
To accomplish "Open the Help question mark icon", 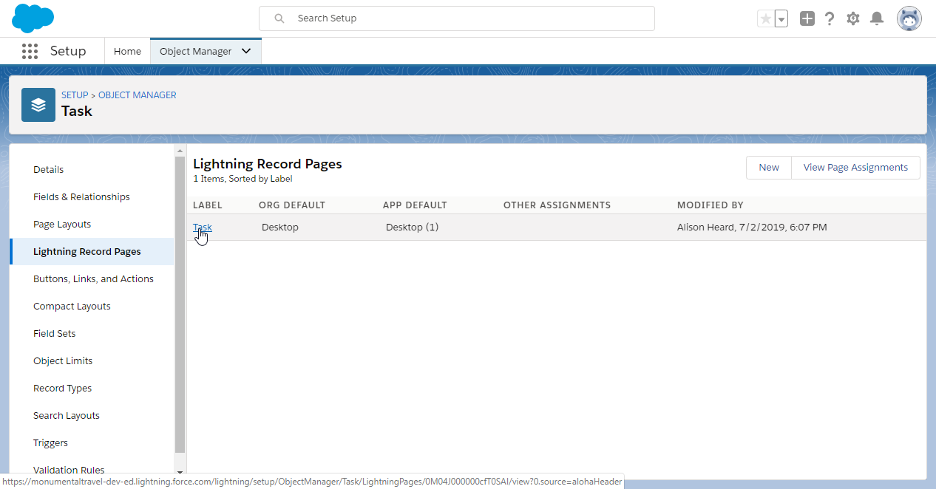I will click(x=830, y=18).
